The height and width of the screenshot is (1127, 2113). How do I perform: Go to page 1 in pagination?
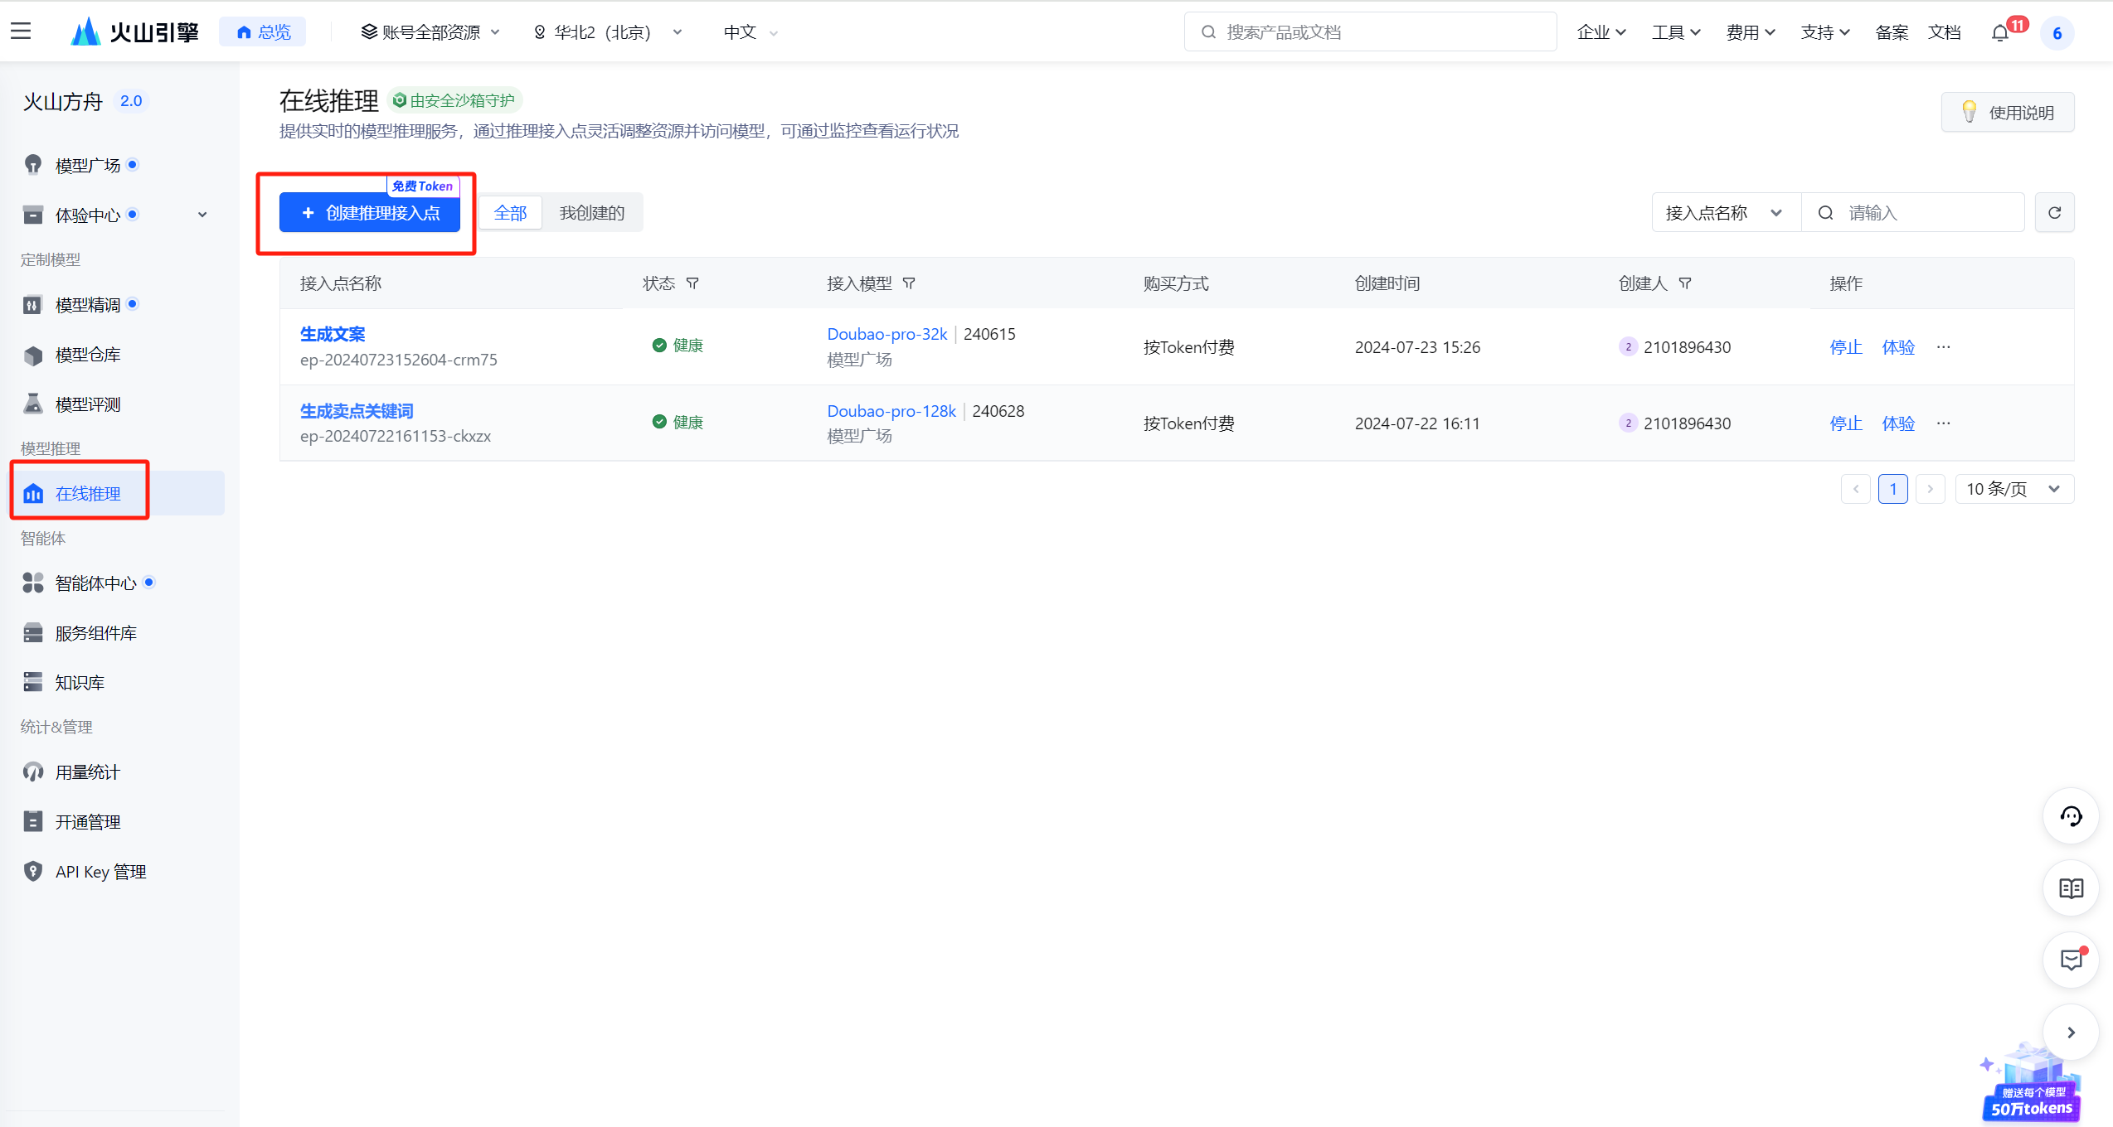1893,489
